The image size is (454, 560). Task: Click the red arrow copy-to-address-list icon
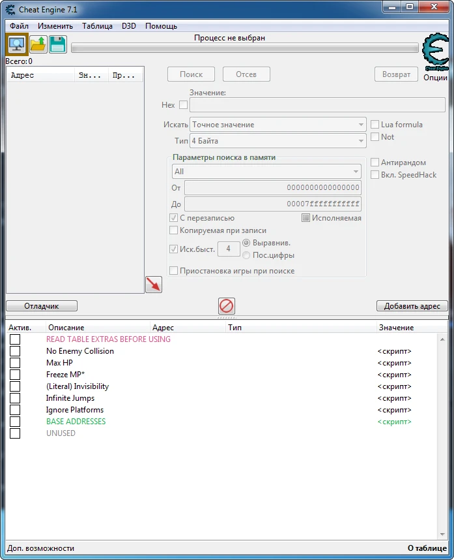pos(154,285)
